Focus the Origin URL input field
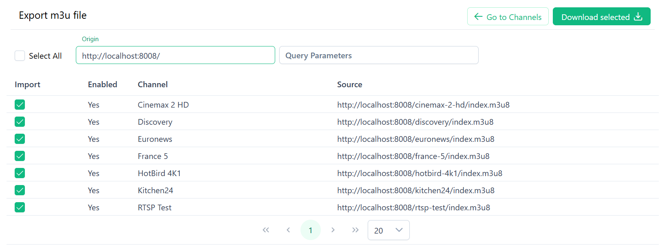 coord(175,55)
